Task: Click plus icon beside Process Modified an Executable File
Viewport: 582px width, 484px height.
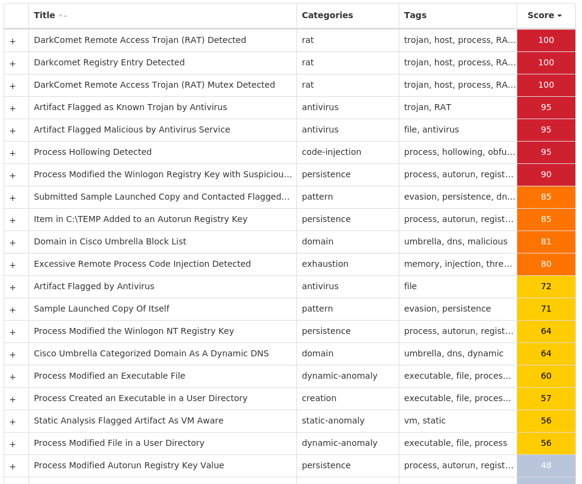Action: (x=13, y=377)
